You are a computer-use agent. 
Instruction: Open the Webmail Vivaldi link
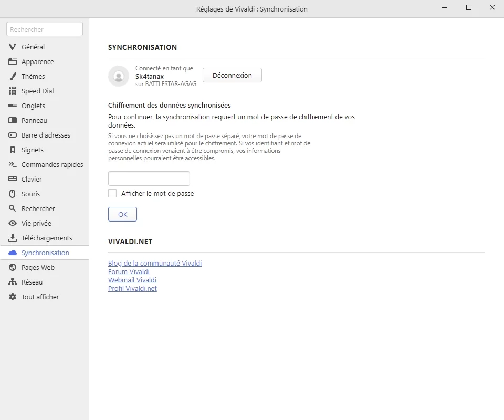point(132,280)
